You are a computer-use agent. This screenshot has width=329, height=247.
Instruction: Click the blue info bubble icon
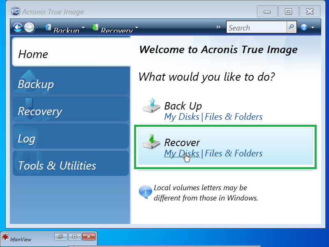145,192
